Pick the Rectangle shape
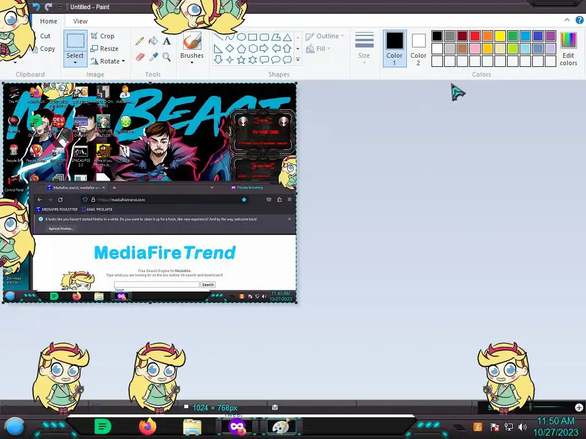 tap(252, 37)
